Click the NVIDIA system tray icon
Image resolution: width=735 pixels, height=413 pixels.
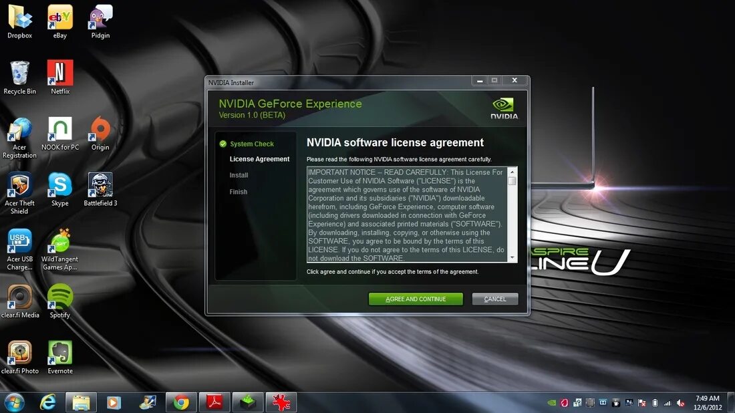(552, 403)
